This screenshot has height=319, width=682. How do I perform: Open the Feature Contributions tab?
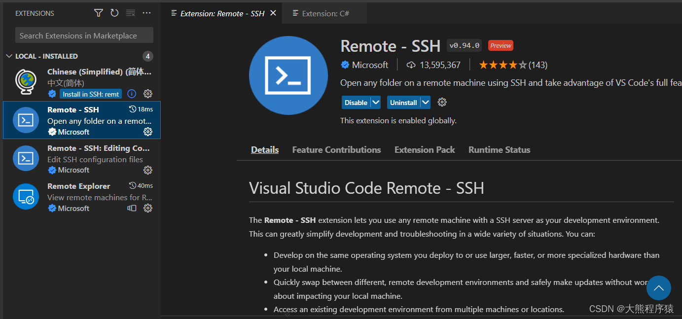point(336,150)
